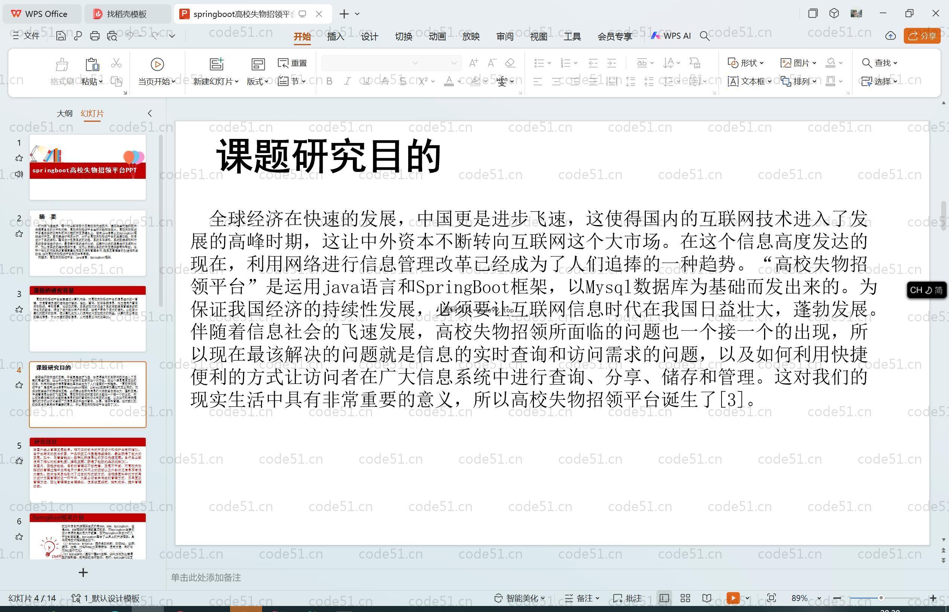Open the Section (节) dropdown

click(x=292, y=81)
